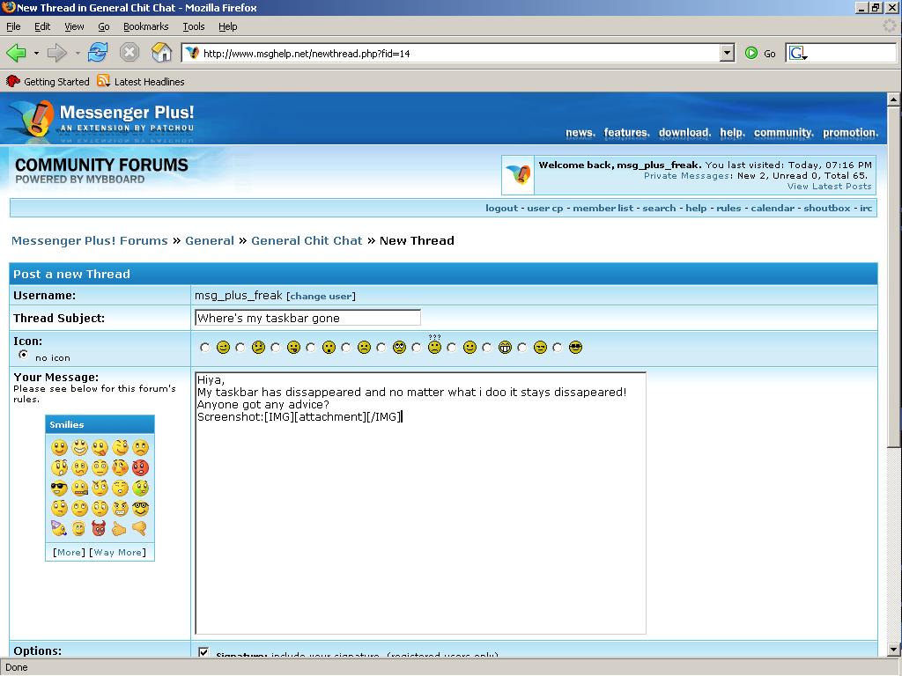The height and width of the screenshot is (676, 902).
Task: Open the Back button history dropdown arrow
Action: point(36,53)
